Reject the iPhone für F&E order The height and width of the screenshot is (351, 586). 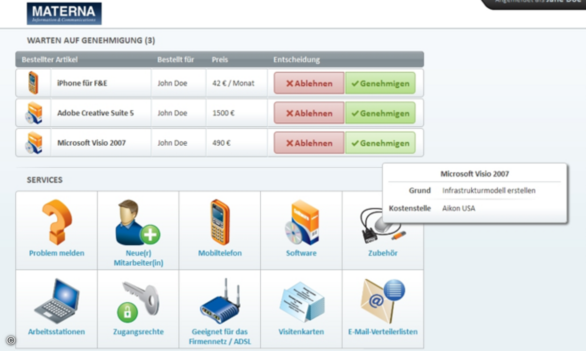[x=309, y=83]
